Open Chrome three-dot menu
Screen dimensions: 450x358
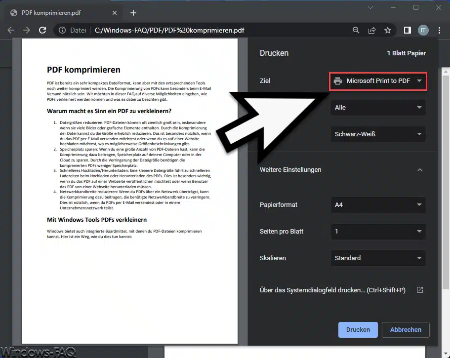pos(440,30)
